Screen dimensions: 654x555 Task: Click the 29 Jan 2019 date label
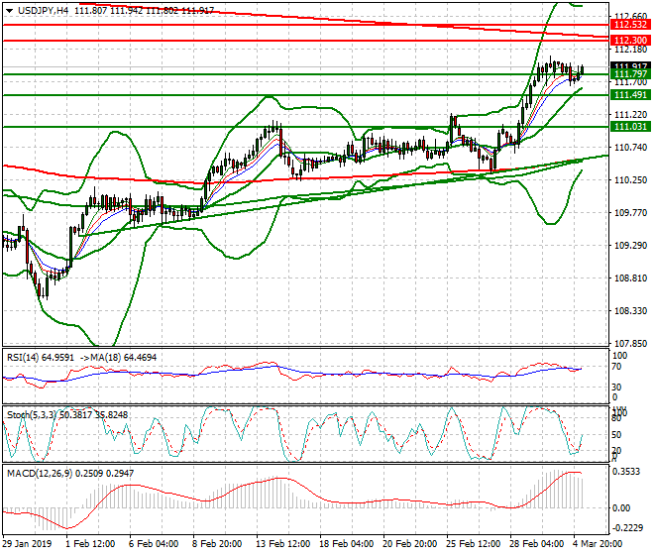pyautogui.click(x=27, y=544)
